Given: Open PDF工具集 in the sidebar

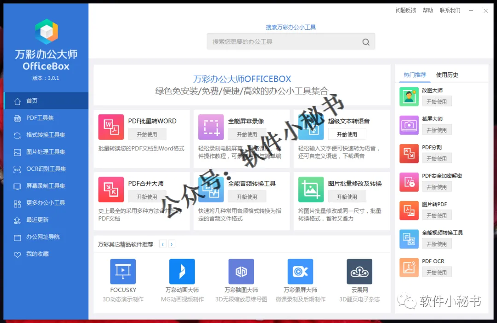Looking at the screenshot, I should pos(46,118).
